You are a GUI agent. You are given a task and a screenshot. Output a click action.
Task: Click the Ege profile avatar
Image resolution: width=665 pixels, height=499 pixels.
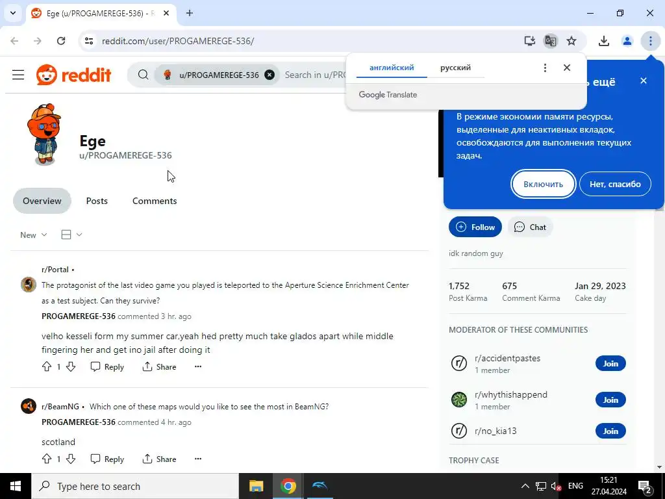pyautogui.click(x=45, y=134)
